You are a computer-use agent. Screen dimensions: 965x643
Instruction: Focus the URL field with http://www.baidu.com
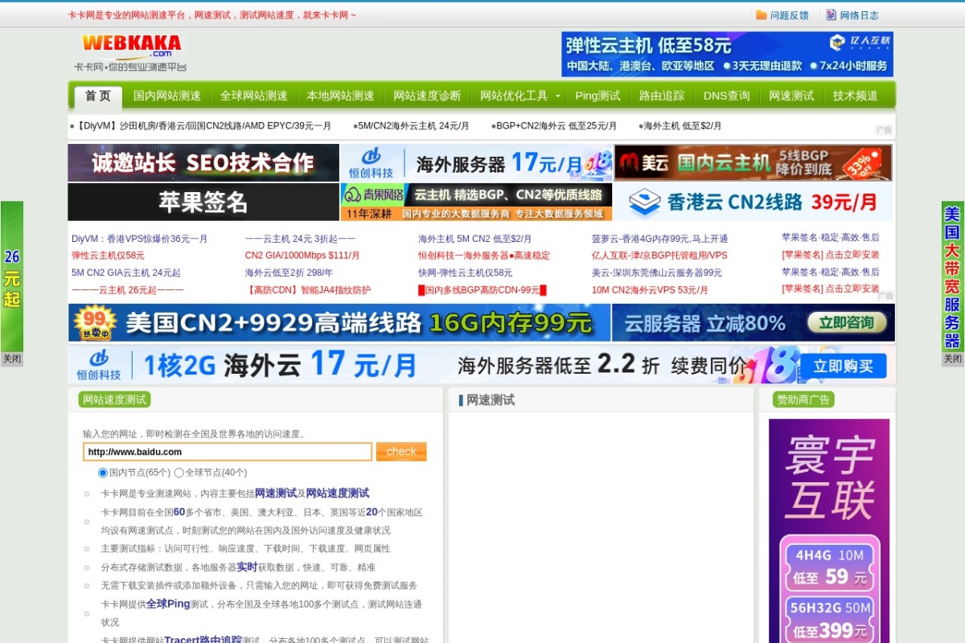click(228, 452)
